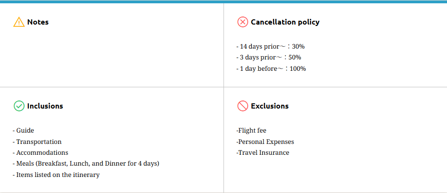447x193 pixels.
Task: Click the 3 days prior 50% line
Action: tap(268, 58)
